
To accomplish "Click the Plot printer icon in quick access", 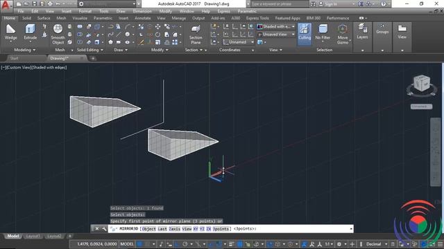I will pos(50,4).
